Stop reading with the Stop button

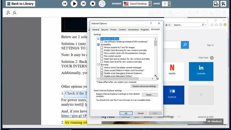(93, 4)
